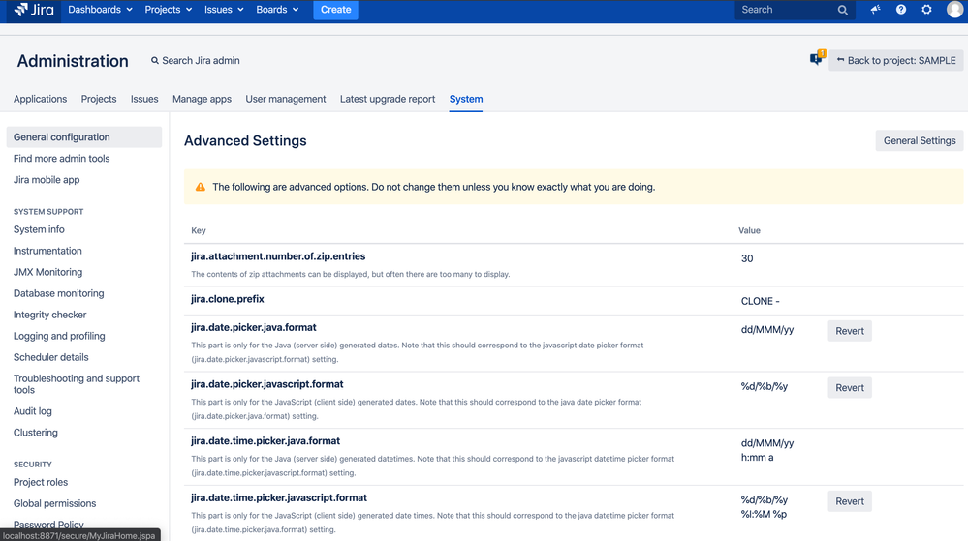
Task: Open Audit log link
Action: click(x=33, y=411)
